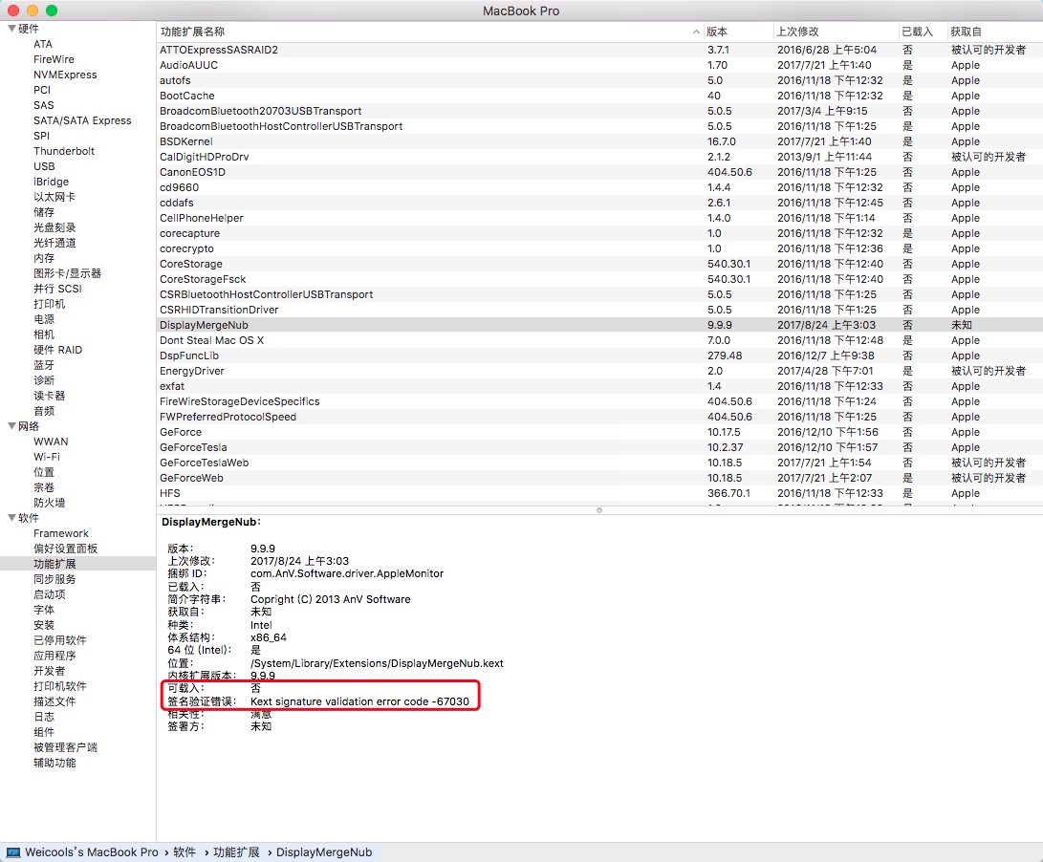Click 软件 in the bottom path bar
Screen dimensions: 1043x862
point(185,851)
